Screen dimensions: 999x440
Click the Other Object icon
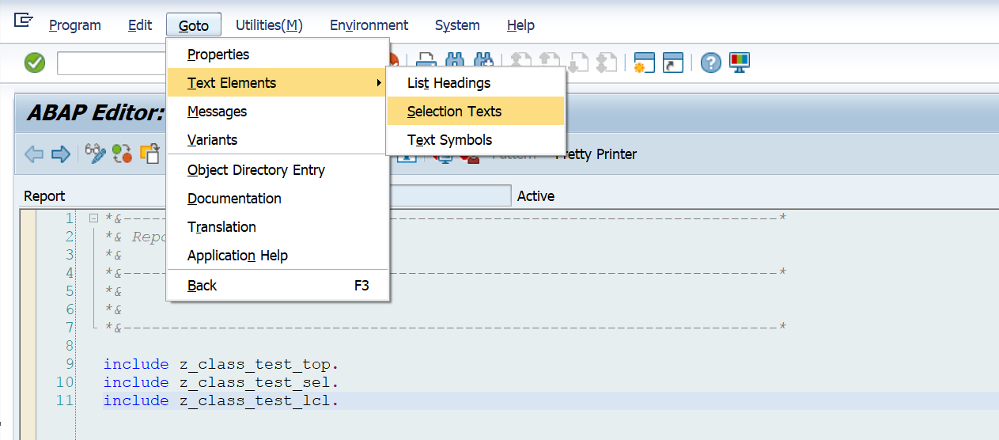149,154
